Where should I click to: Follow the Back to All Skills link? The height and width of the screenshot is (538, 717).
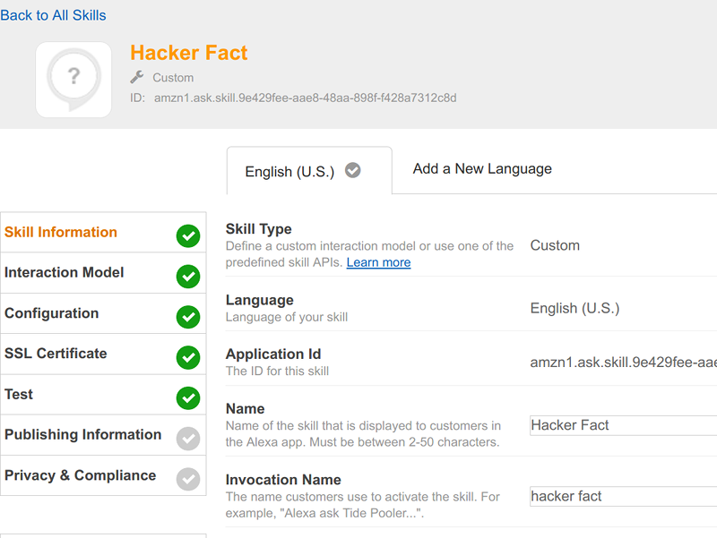click(53, 15)
